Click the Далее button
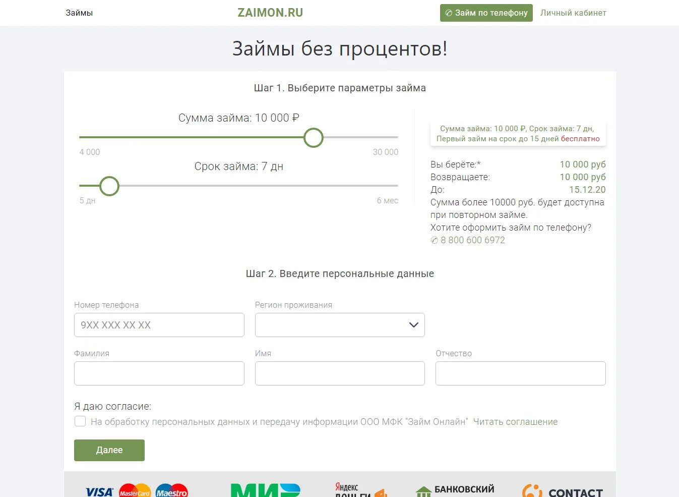 (109, 450)
